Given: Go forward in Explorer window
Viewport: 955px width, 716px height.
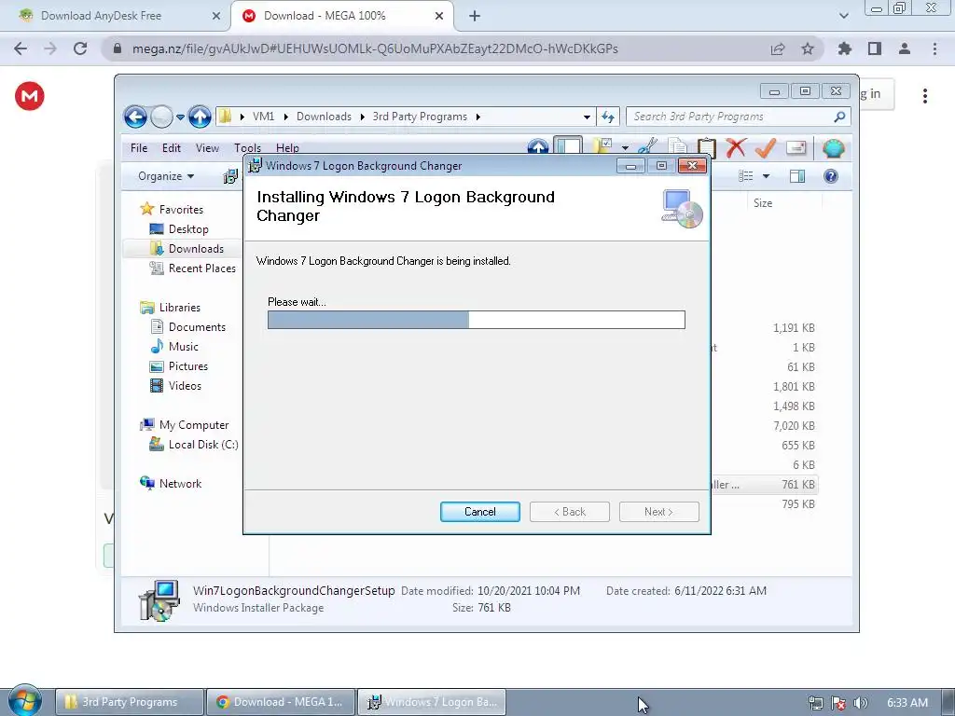Looking at the screenshot, I should (161, 117).
